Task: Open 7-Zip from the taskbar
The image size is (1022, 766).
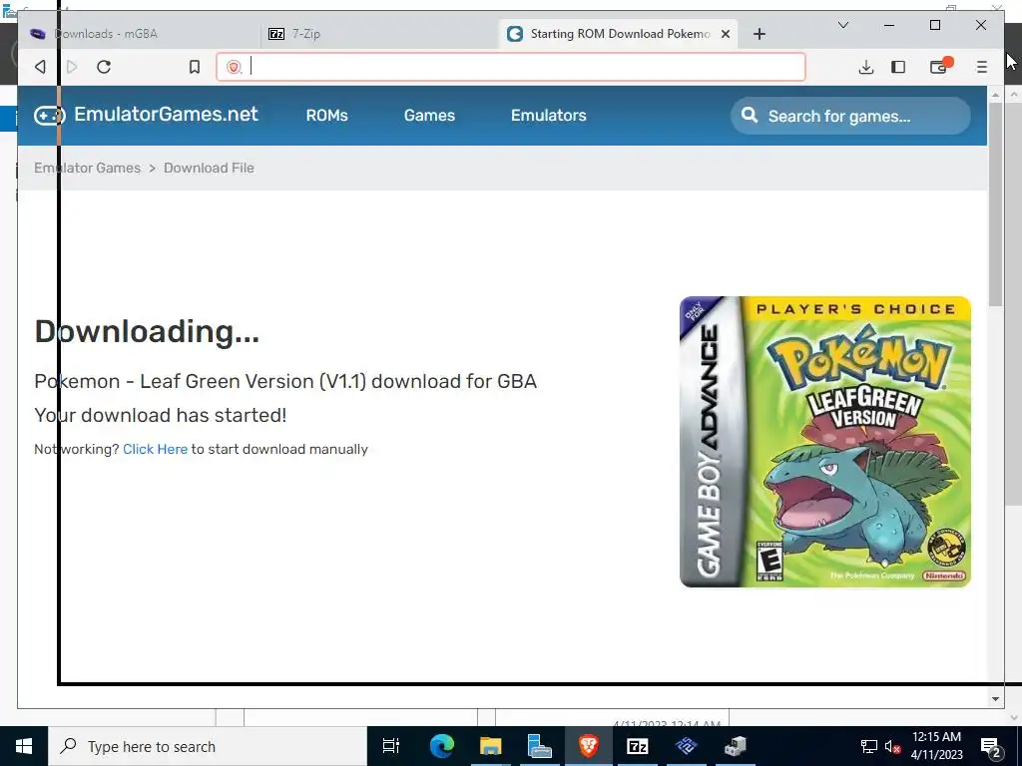Action: [638, 746]
